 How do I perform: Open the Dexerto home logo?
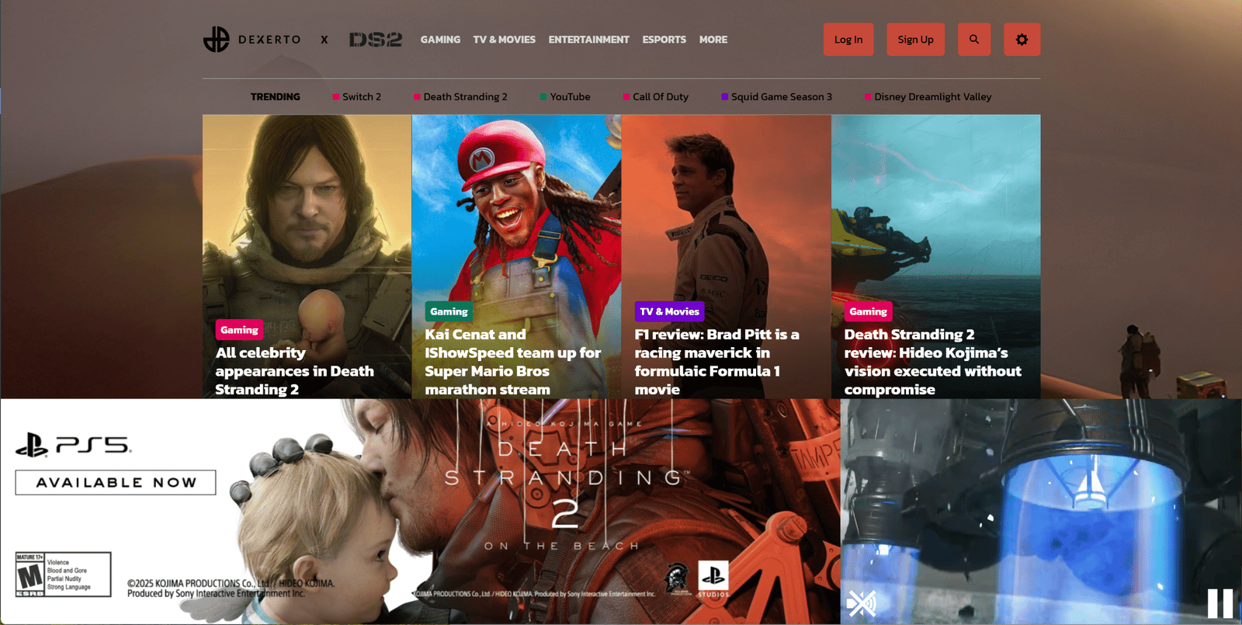pyautogui.click(x=252, y=40)
